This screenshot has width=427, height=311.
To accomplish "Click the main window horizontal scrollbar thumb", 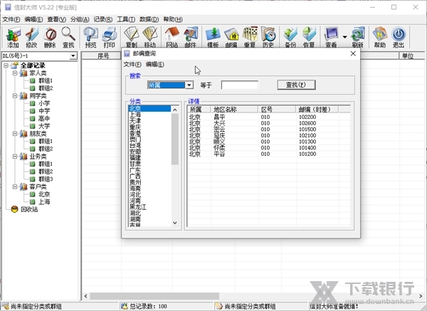I will [x=154, y=296].
